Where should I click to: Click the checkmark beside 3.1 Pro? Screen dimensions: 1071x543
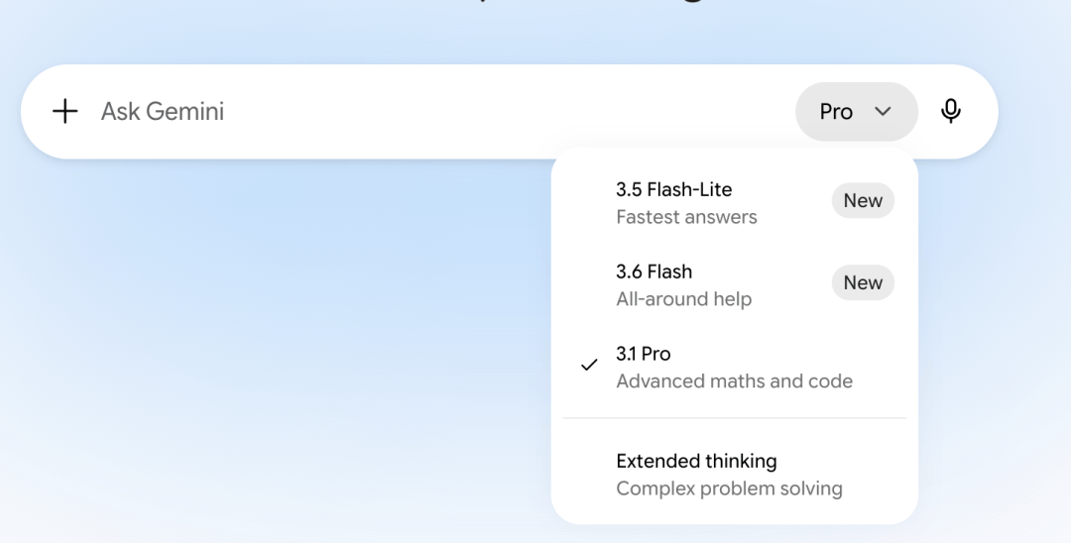point(589,366)
